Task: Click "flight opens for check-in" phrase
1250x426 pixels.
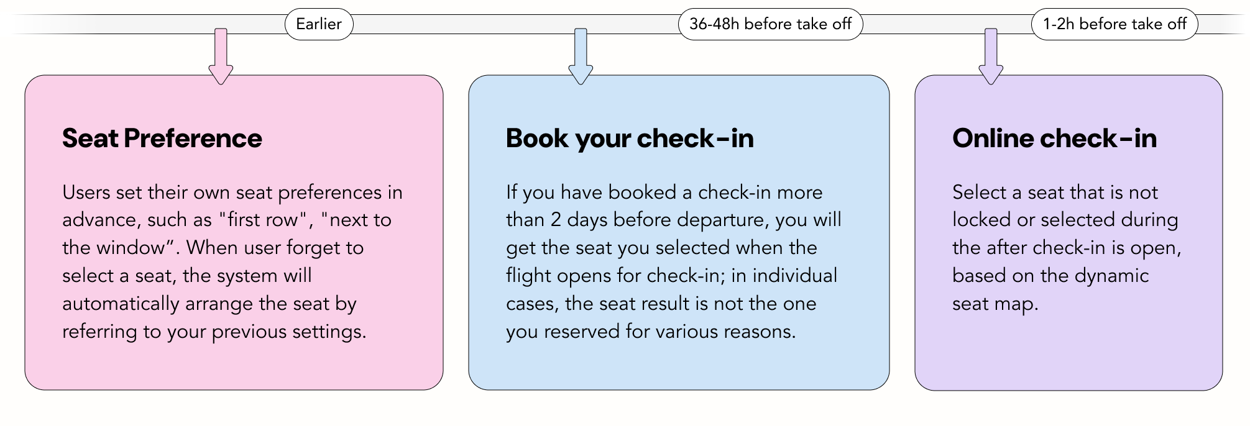Action: coord(613,276)
